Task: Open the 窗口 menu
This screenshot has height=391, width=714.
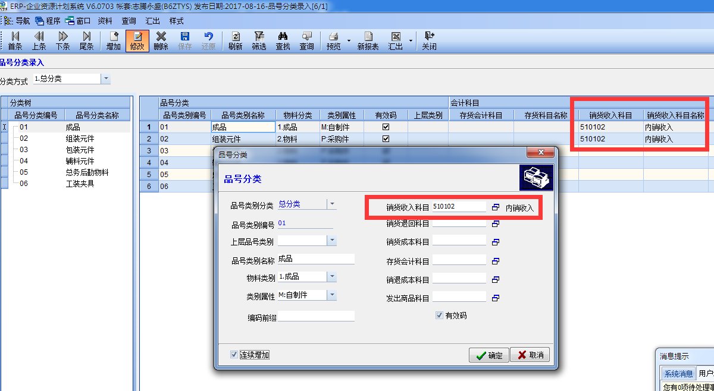Action: click(x=78, y=20)
